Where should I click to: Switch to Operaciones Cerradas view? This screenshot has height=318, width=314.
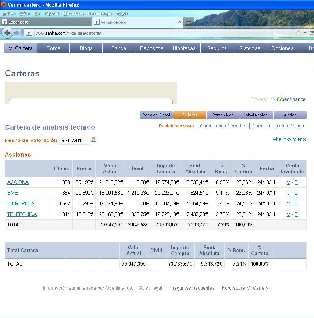coord(223,126)
